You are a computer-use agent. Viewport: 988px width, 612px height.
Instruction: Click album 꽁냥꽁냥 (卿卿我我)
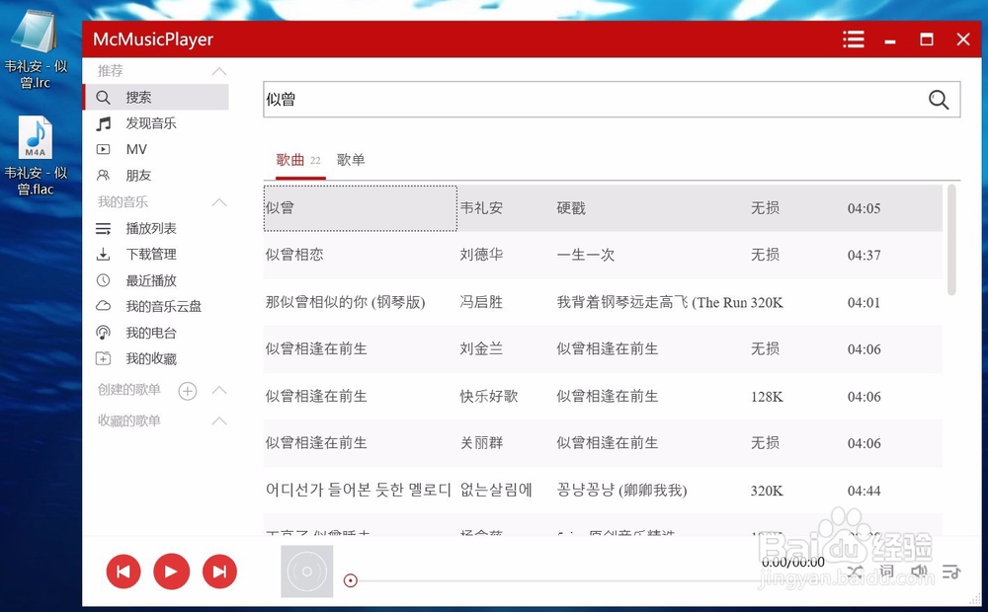pos(621,491)
